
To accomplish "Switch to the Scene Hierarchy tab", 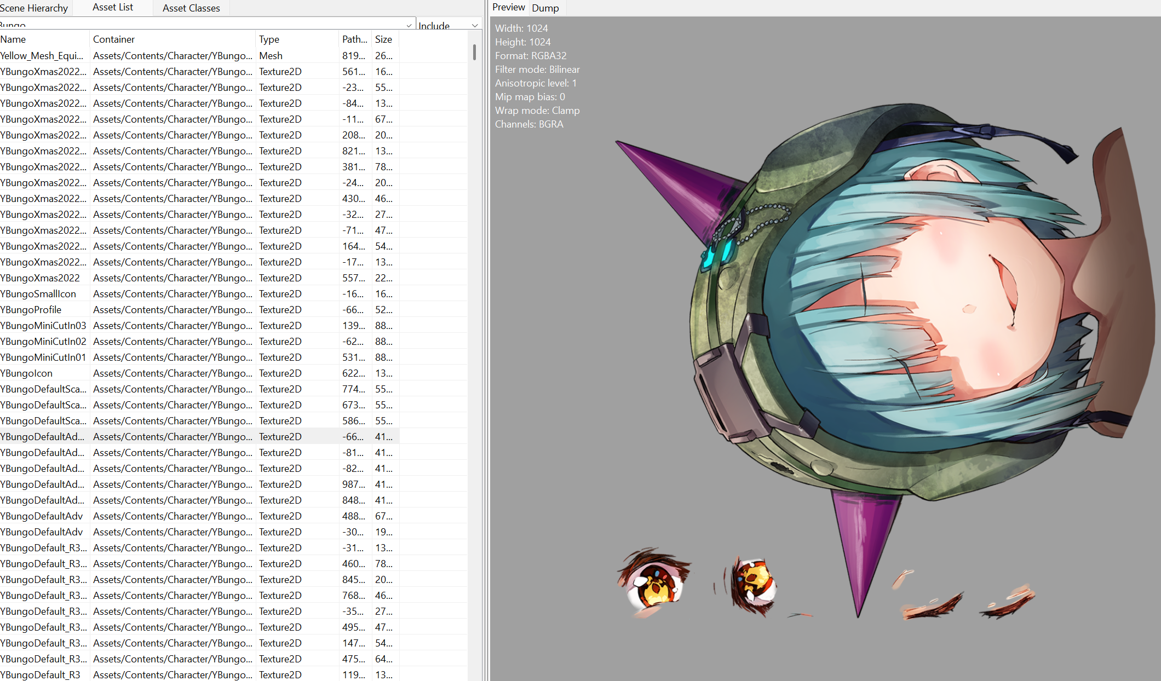I will 34,8.
